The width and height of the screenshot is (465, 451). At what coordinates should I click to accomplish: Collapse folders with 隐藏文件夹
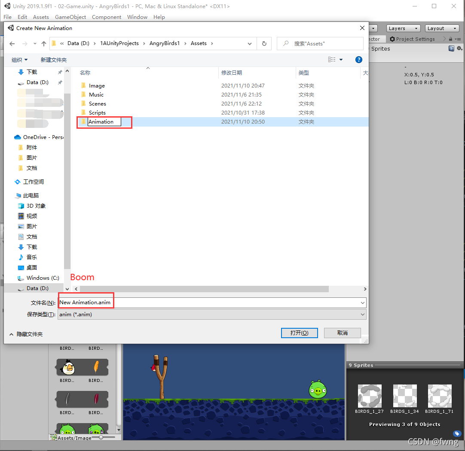(x=26, y=334)
